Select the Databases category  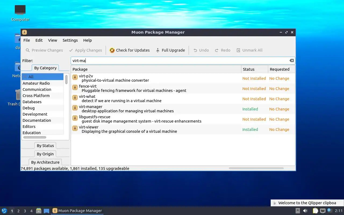tap(43, 102)
